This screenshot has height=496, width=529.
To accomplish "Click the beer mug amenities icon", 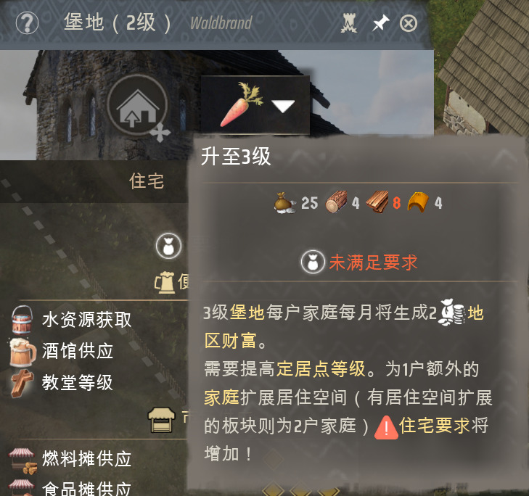I will pos(165,282).
